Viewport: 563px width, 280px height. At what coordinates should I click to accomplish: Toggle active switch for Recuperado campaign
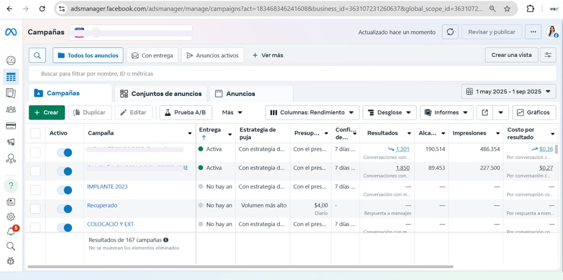(65, 209)
